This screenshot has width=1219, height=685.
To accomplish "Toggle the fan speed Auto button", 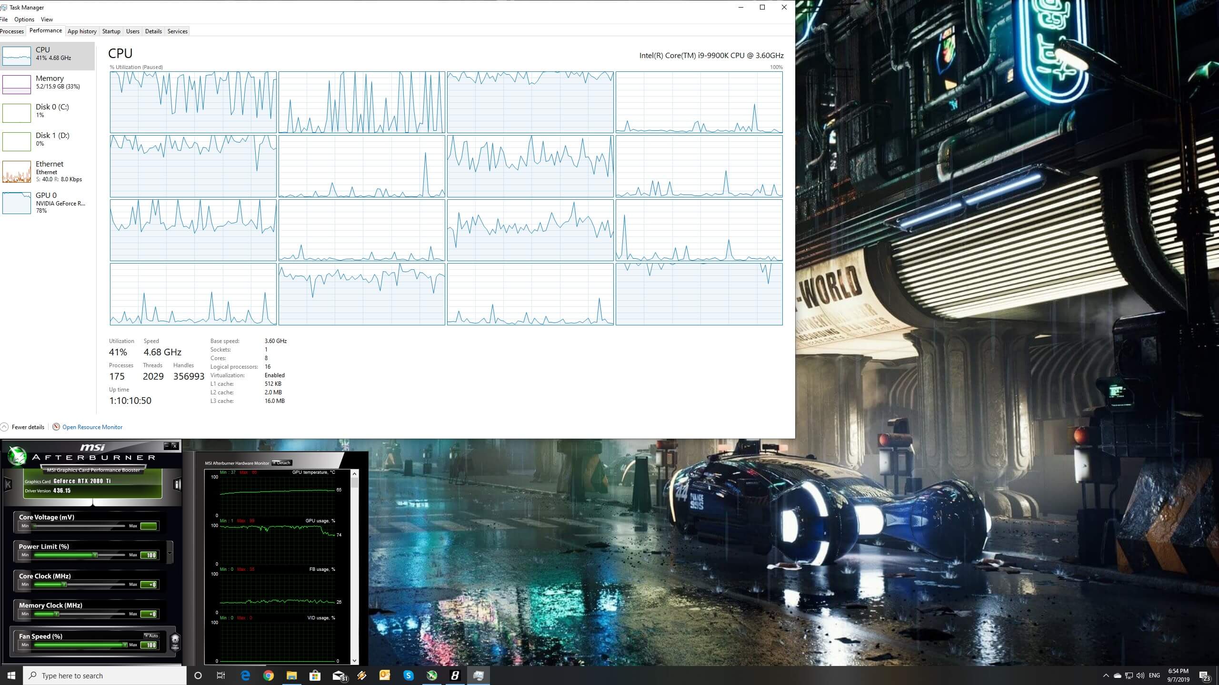I will click(151, 636).
